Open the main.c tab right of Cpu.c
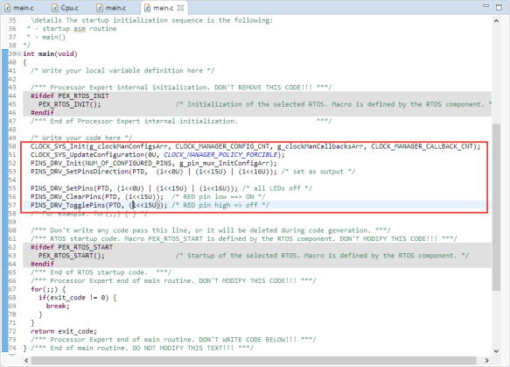The height and width of the screenshot is (367, 510). (x=112, y=8)
